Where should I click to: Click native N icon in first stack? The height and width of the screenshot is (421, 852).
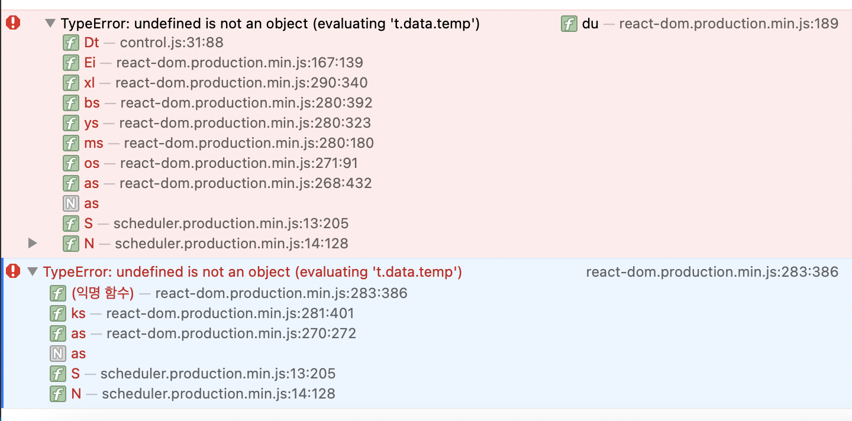(x=71, y=203)
